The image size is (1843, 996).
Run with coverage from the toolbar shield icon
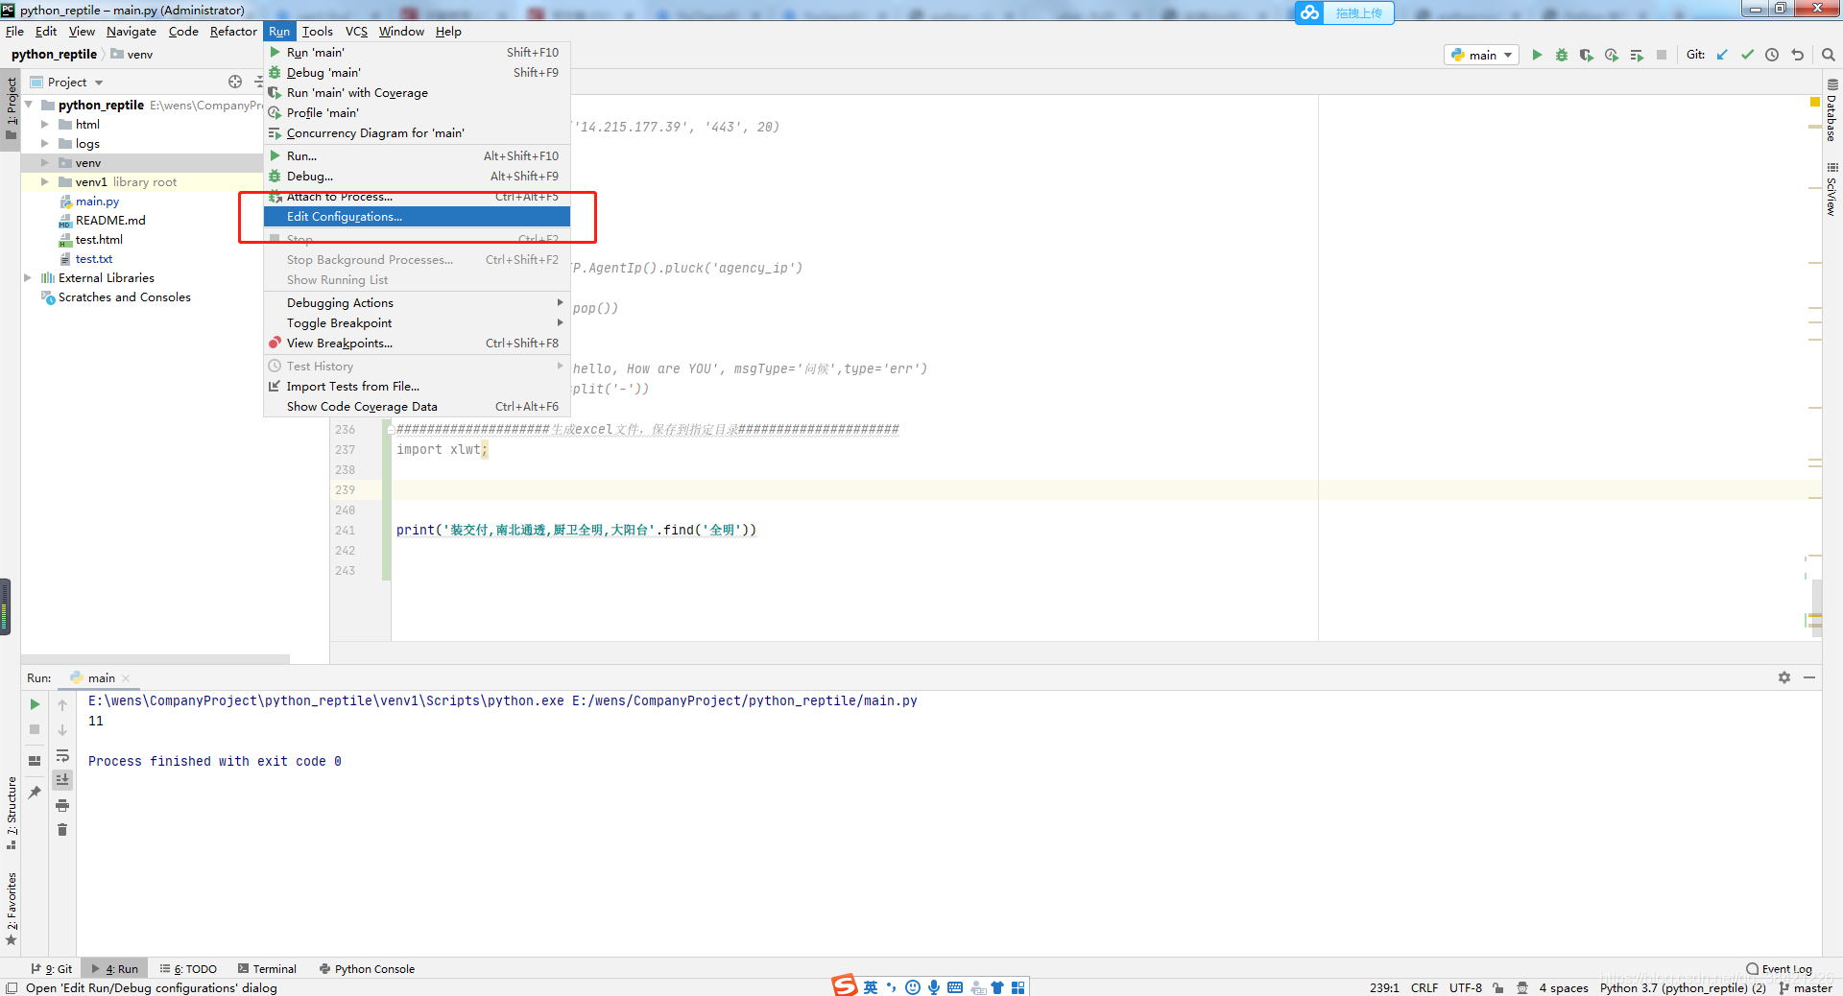point(1587,55)
